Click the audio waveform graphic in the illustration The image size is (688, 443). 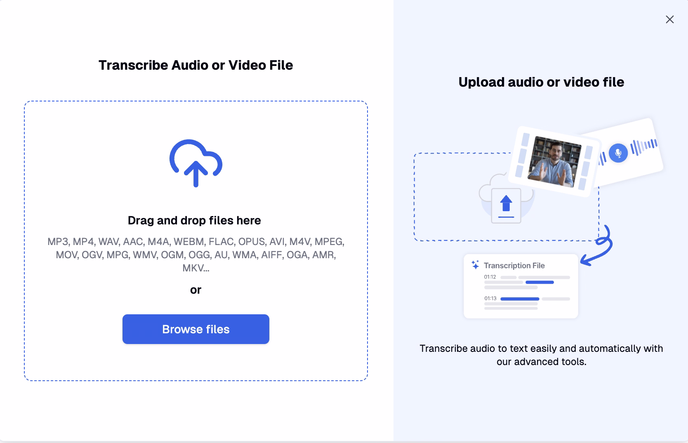(644, 147)
